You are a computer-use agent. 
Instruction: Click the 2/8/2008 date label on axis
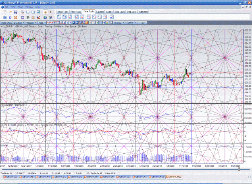(92, 166)
